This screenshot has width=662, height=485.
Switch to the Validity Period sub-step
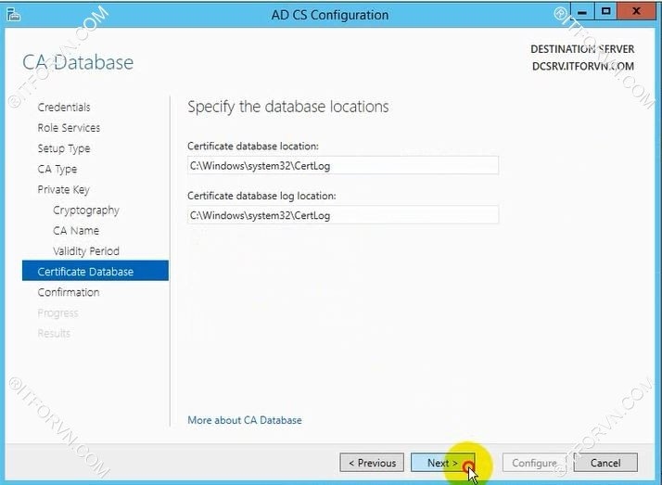click(x=86, y=251)
